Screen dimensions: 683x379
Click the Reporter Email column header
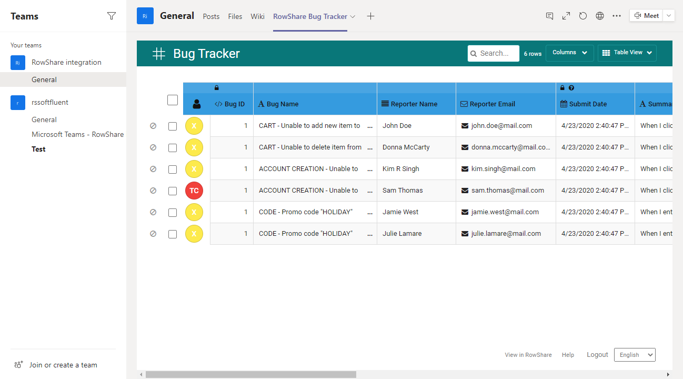coord(506,104)
